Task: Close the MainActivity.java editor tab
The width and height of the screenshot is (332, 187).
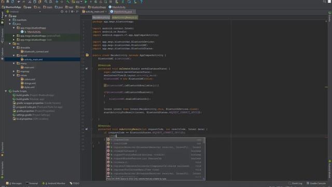Action: [x=134, y=11]
